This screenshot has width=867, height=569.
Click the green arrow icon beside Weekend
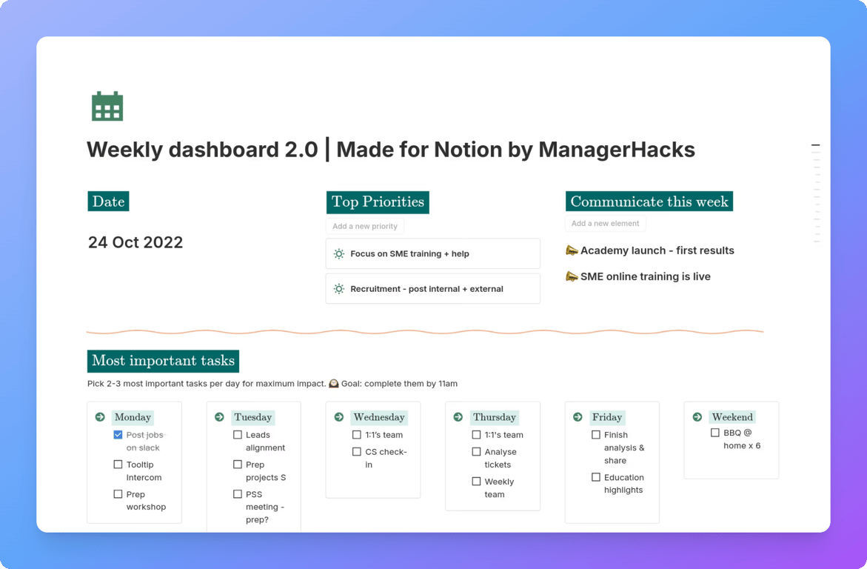[697, 417]
